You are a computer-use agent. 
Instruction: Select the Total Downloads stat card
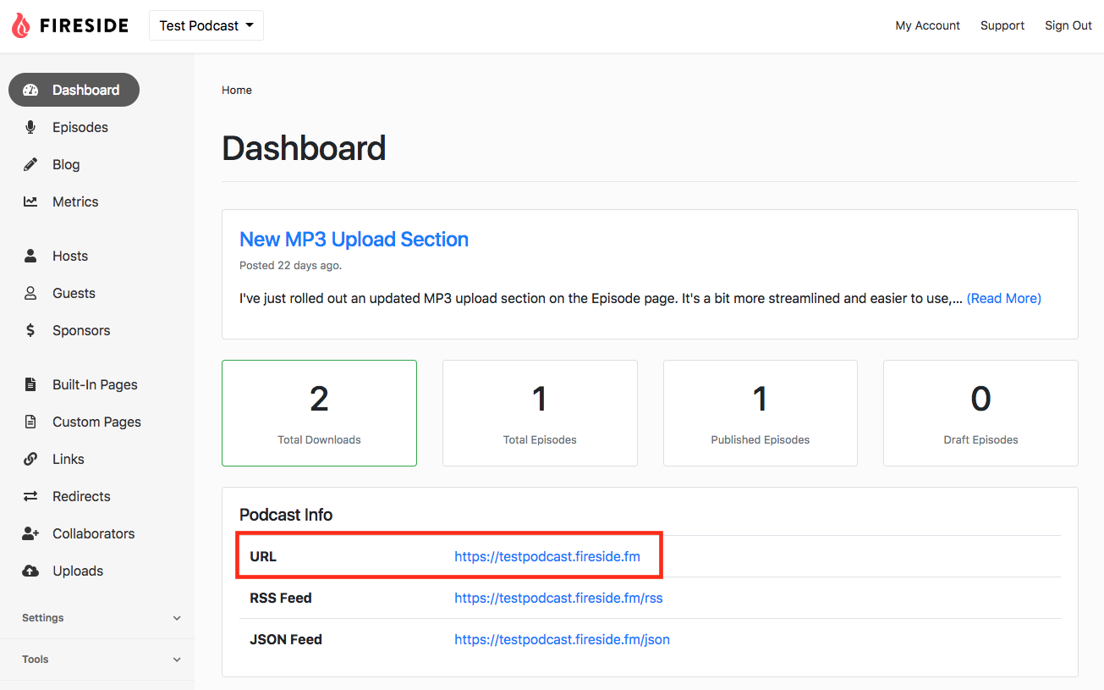319,413
